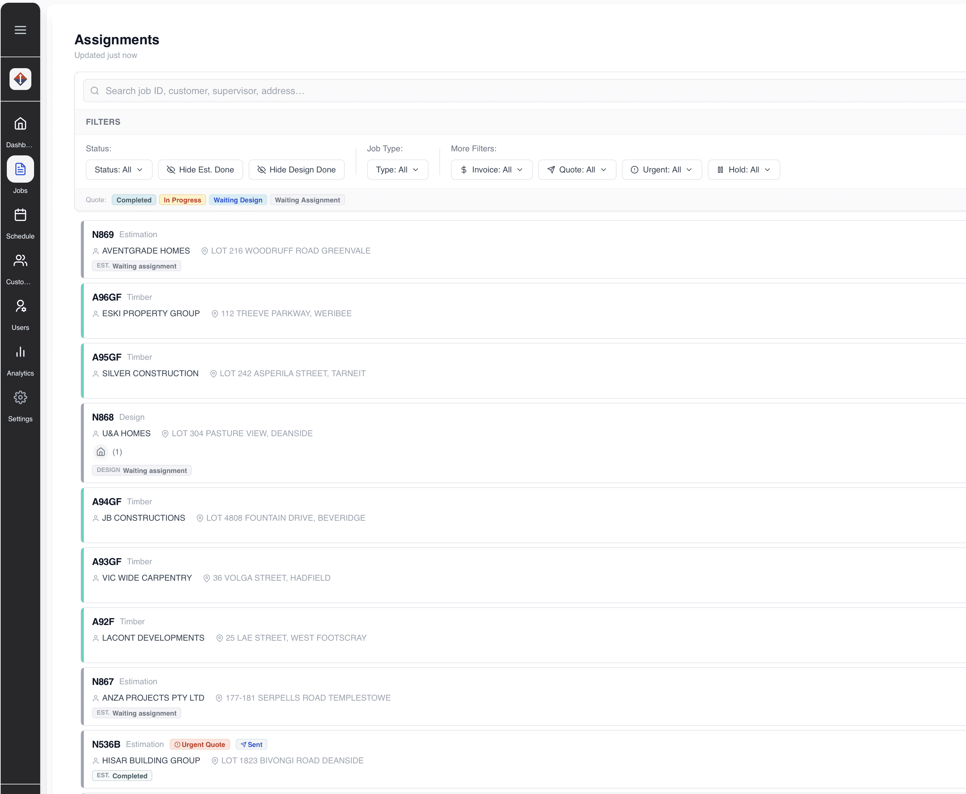Viewport: 966px width, 794px height.
Task: Click house icon on N868 job
Action: 101,452
